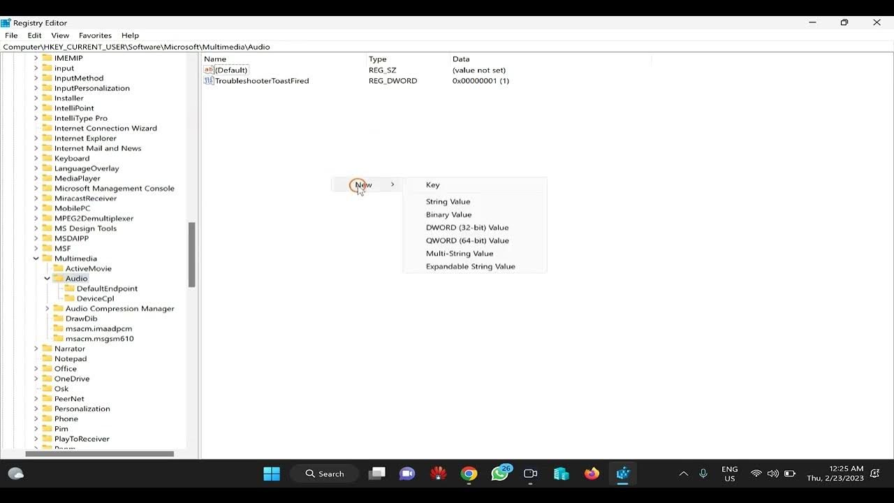The width and height of the screenshot is (894, 503).
Task: Select the DefaultEndpoint folder icon
Action: click(70, 289)
